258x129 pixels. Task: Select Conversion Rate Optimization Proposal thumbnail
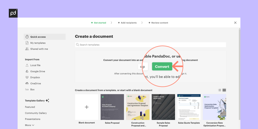click(x=214, y=107)
